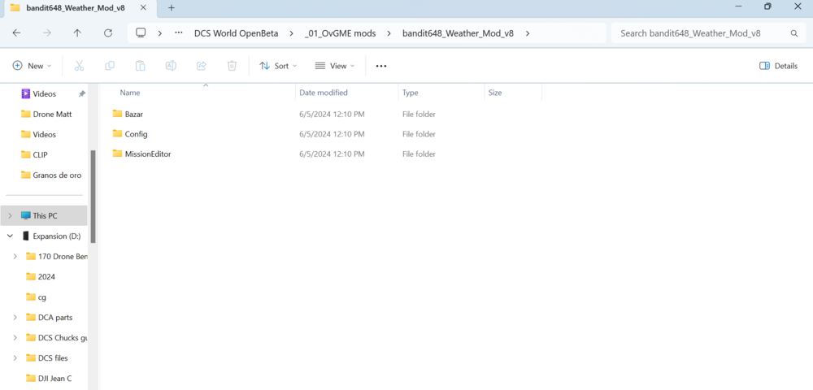This screenshot has width=813, height=390.
Task: Go up one folder level arrow
Action: [x=77, y=33]
